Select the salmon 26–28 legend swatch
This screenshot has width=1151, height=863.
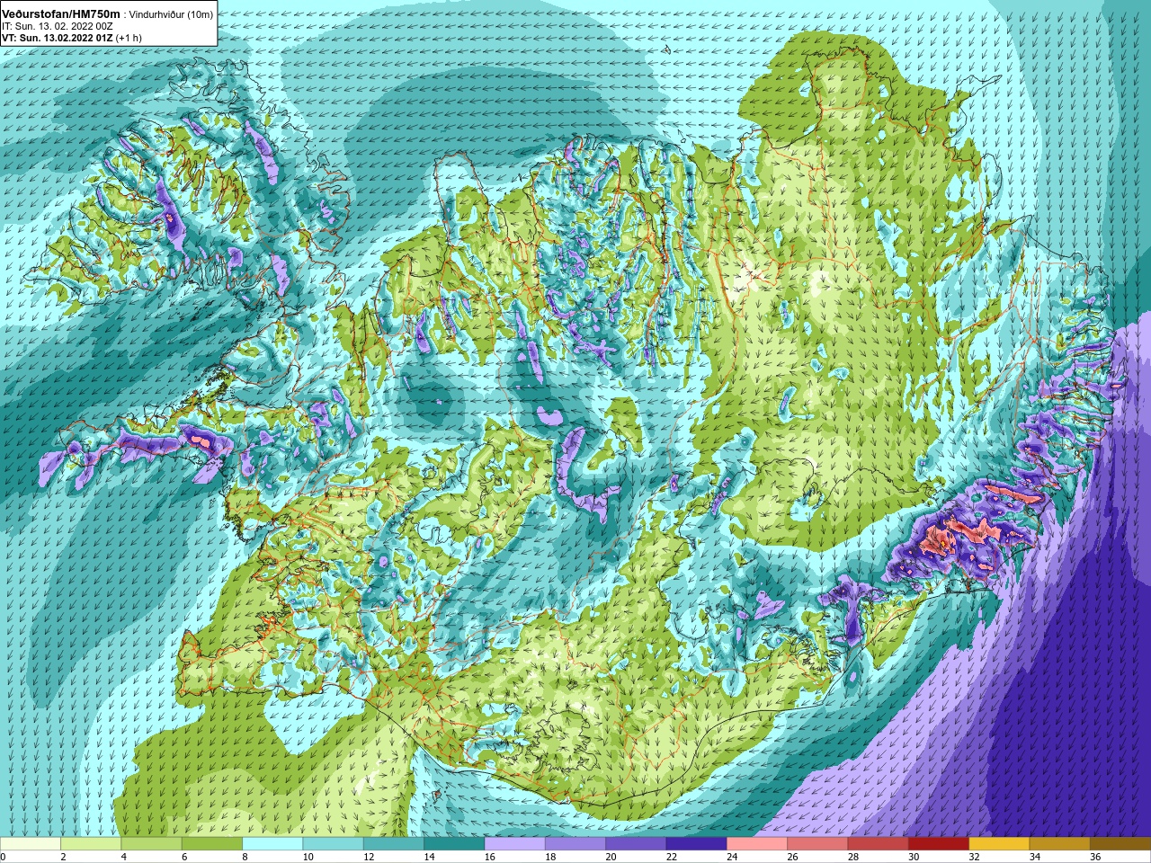pos(817,844)
